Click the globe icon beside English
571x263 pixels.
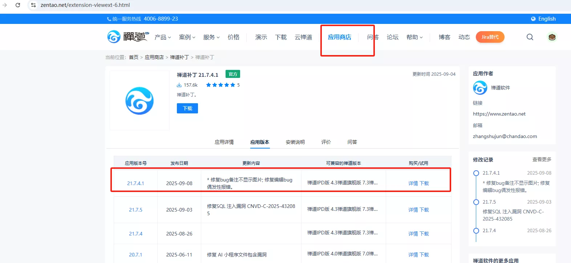point(533,19)
